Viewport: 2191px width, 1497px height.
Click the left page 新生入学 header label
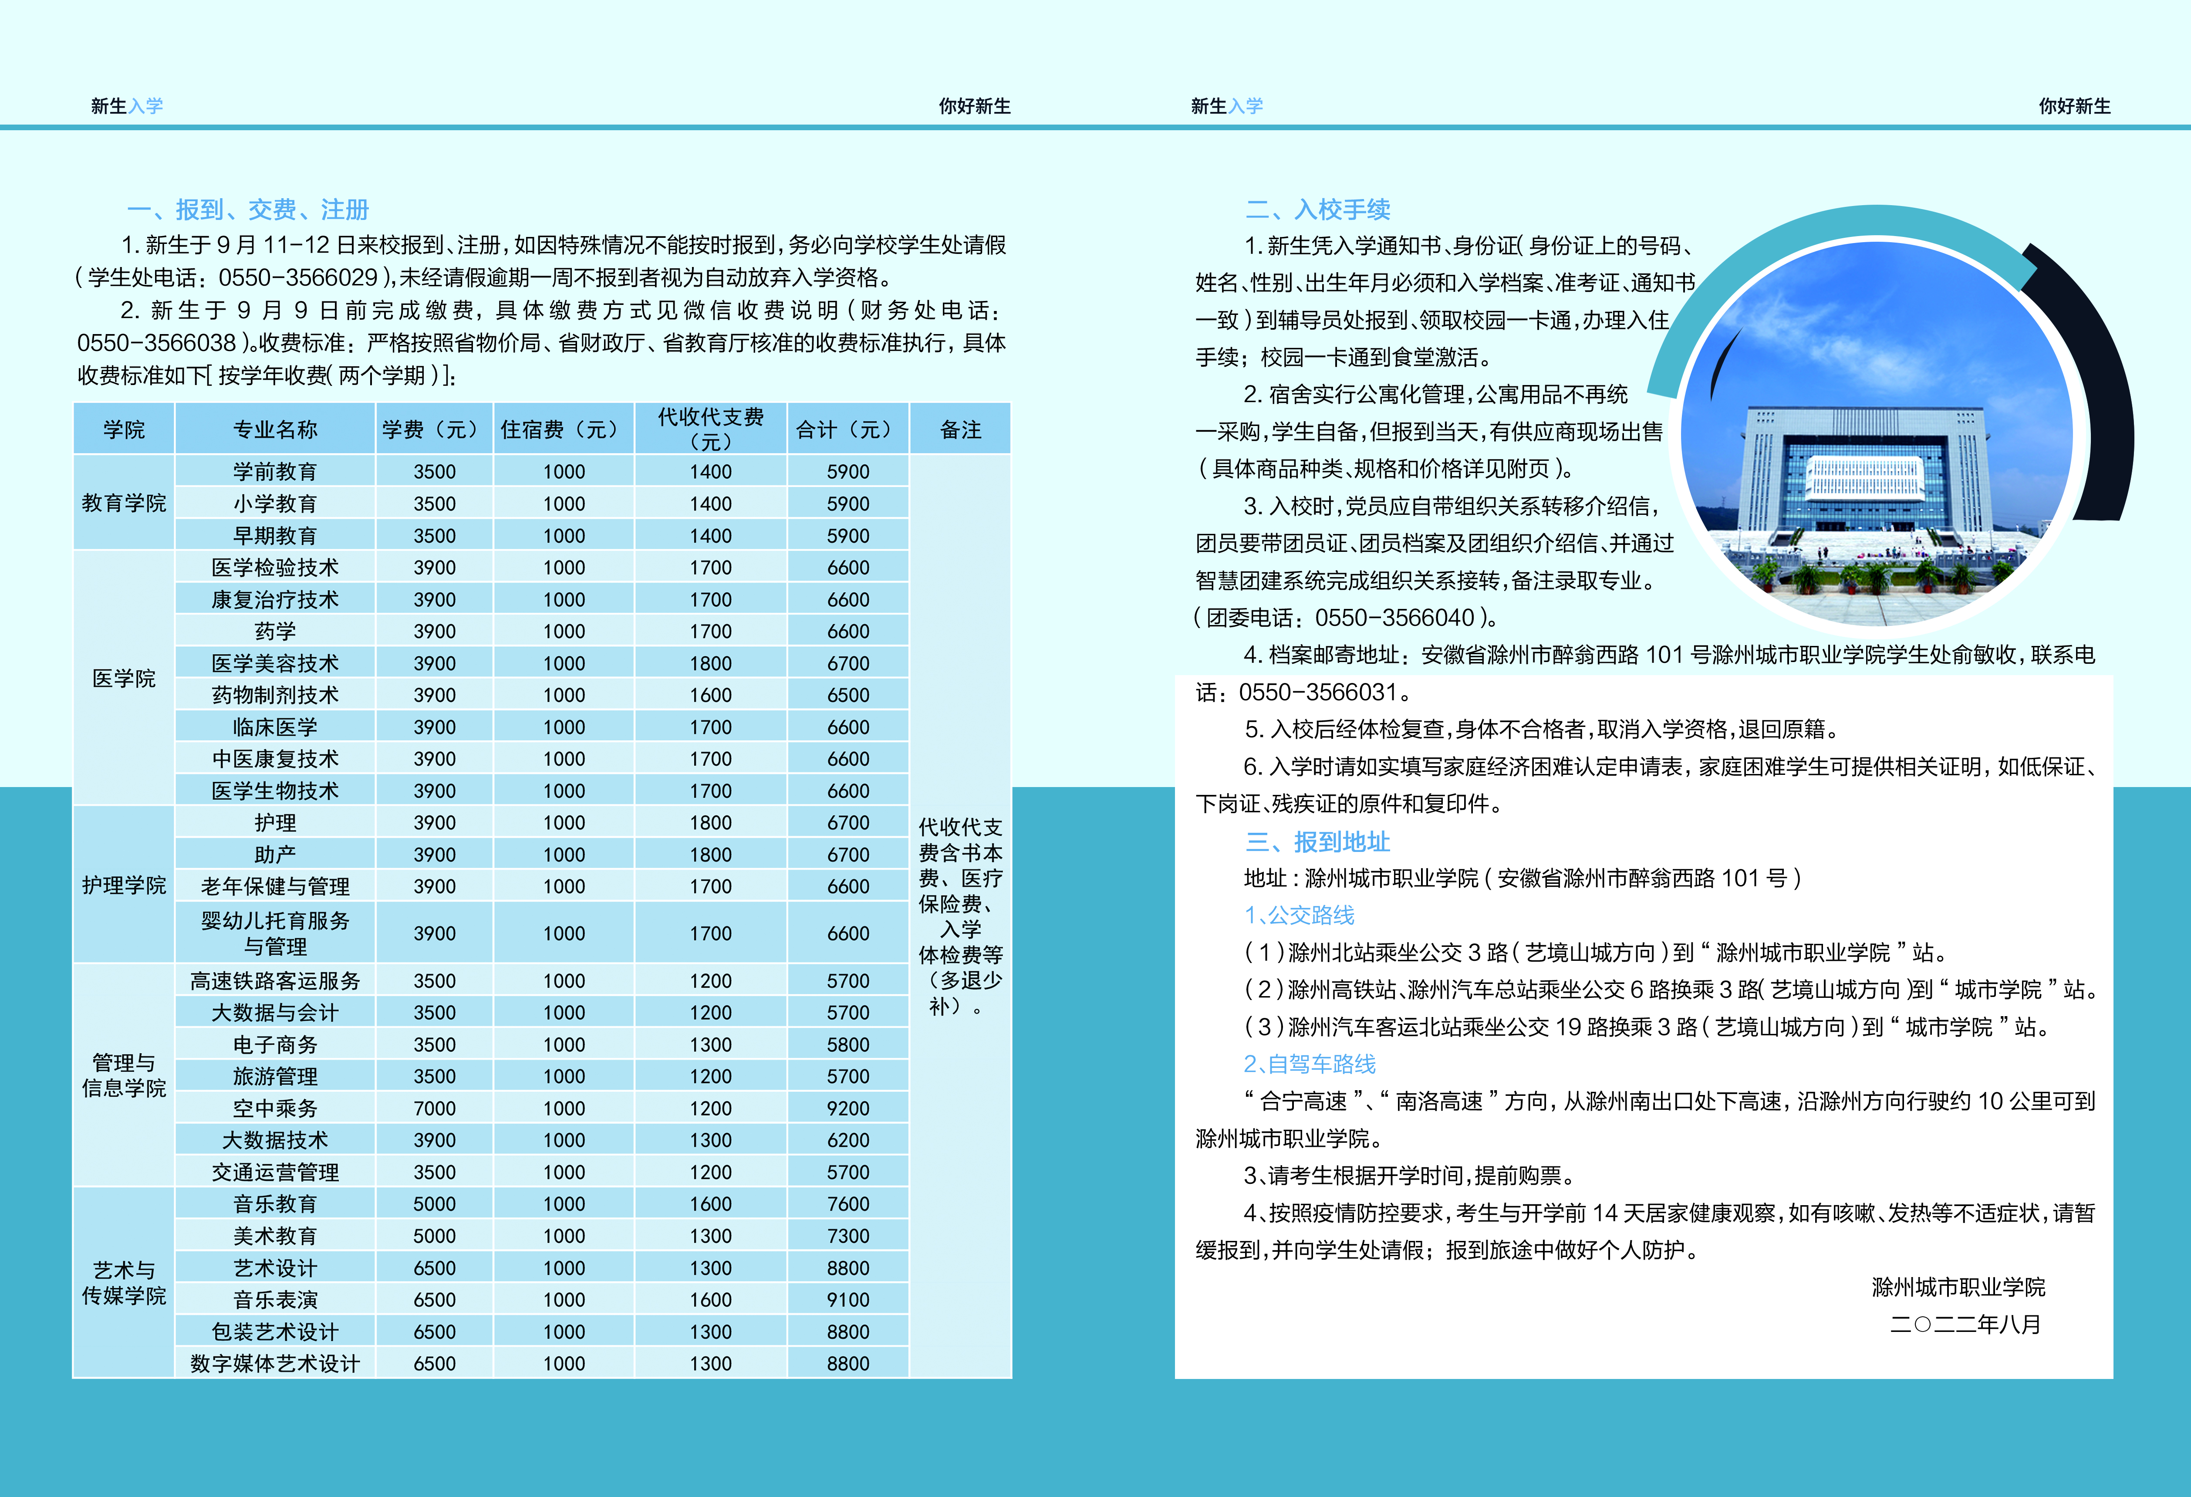point(127,107)
